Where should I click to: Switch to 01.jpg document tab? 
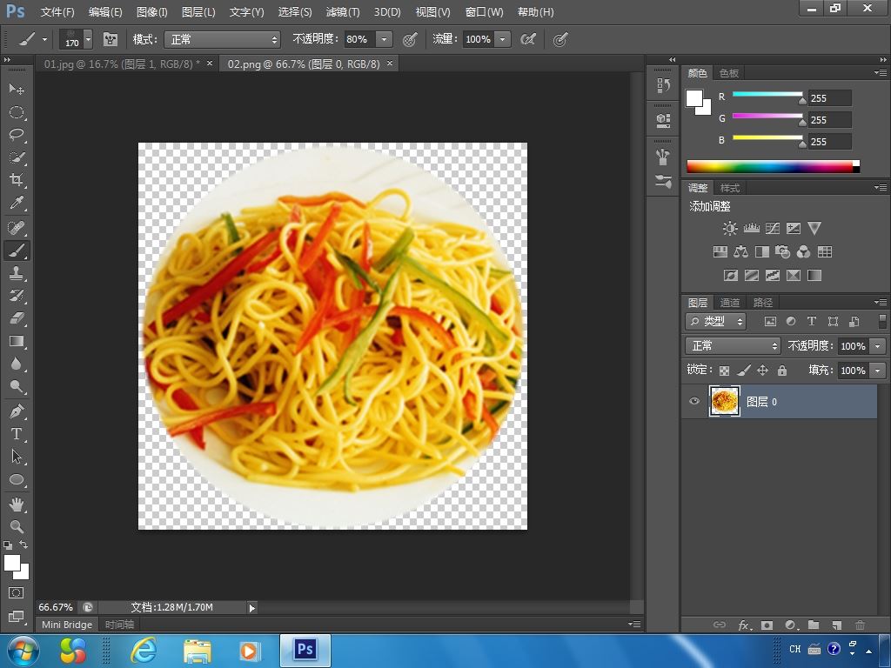click(x=122, y=64)
